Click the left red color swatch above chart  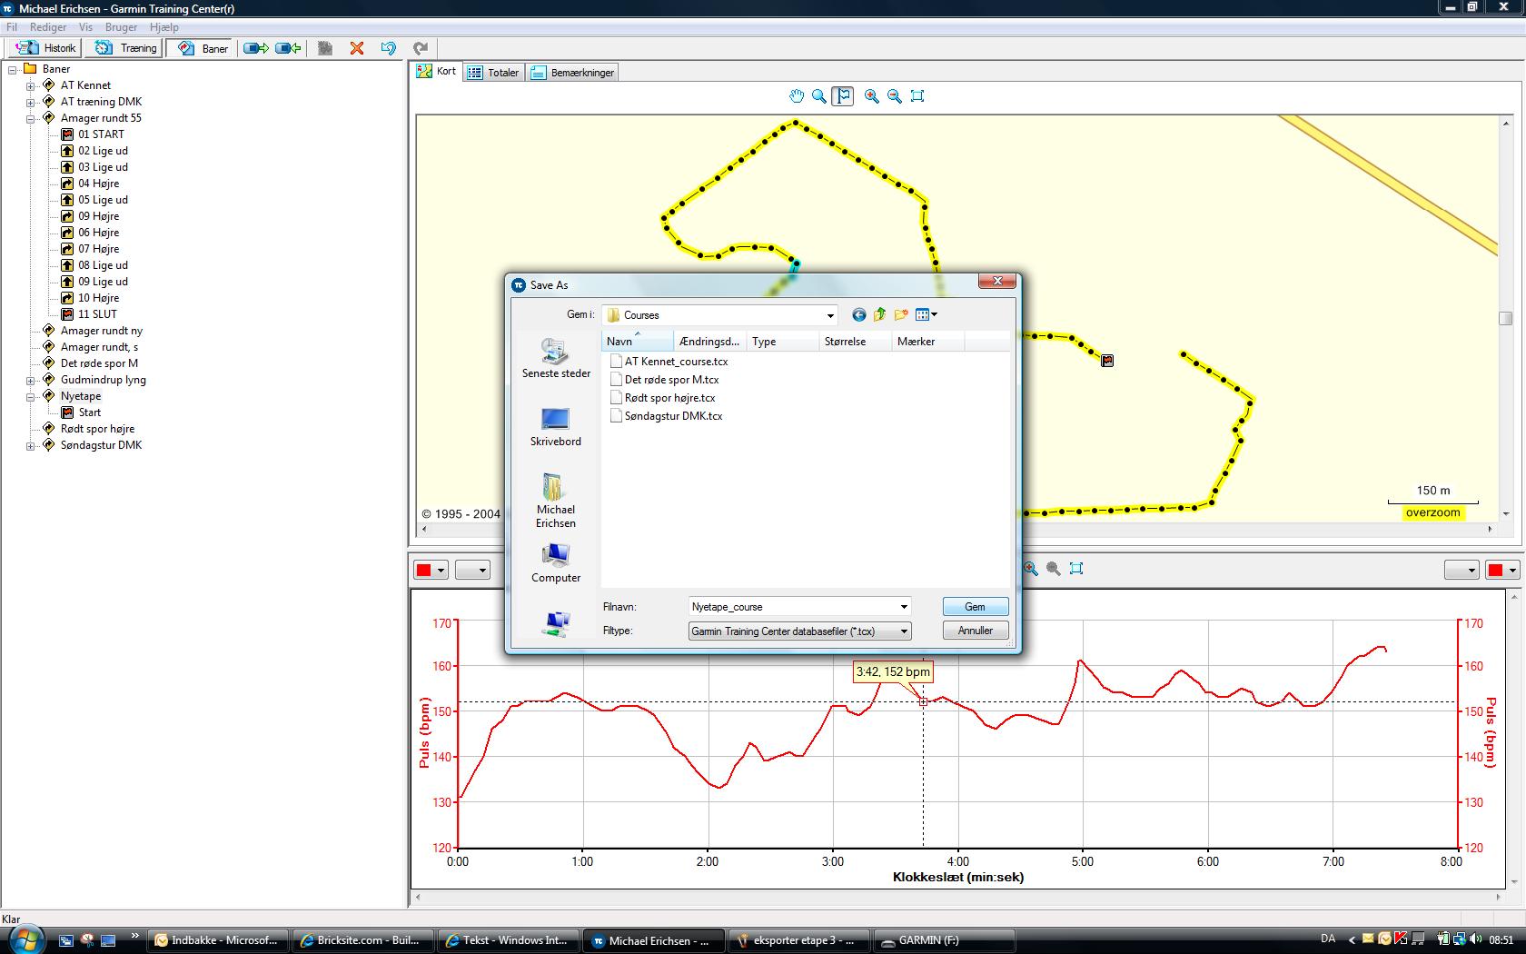[424, 571]
